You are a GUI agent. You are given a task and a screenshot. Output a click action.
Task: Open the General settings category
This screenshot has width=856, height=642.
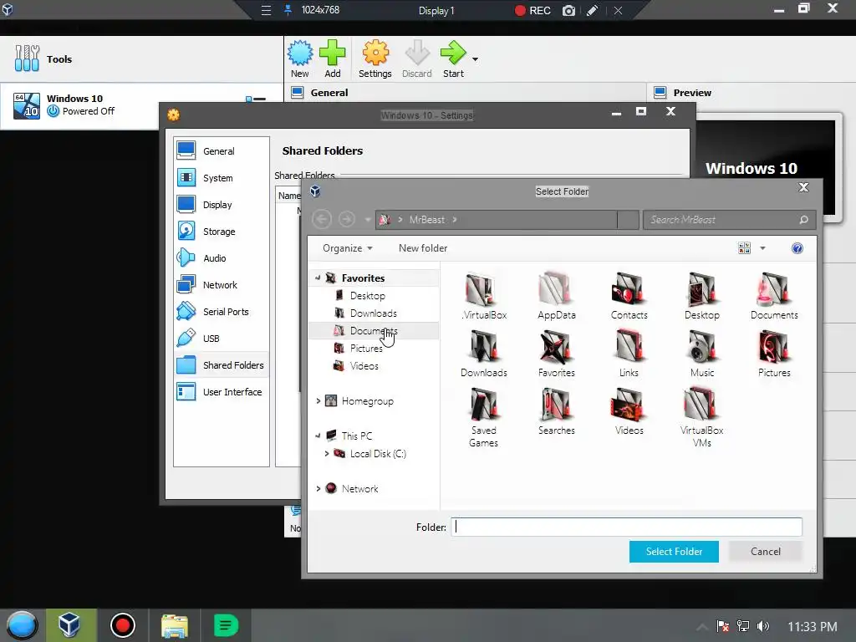(x=221, y=150)
